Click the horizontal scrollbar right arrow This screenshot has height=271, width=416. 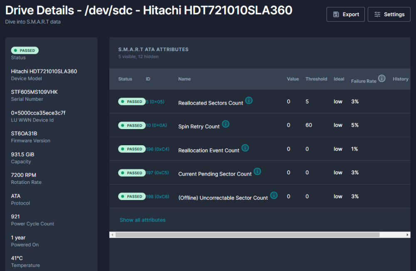click(408, 235)
